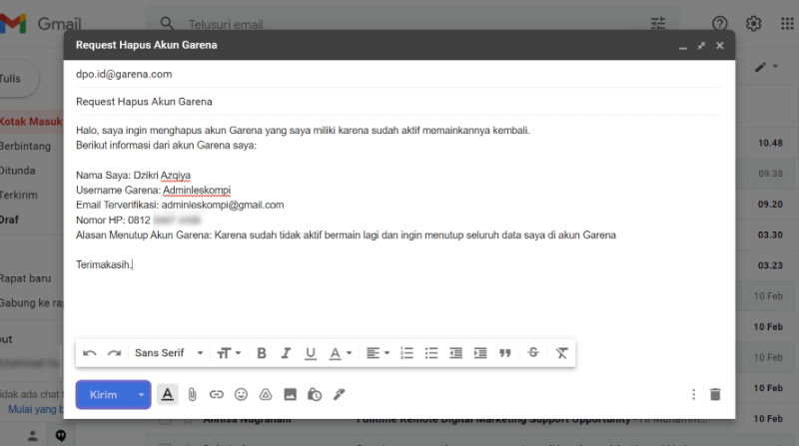The width and height of the screenshot is (799, 446).
Task: Toggle underline formatting
Action: (311, 353)
